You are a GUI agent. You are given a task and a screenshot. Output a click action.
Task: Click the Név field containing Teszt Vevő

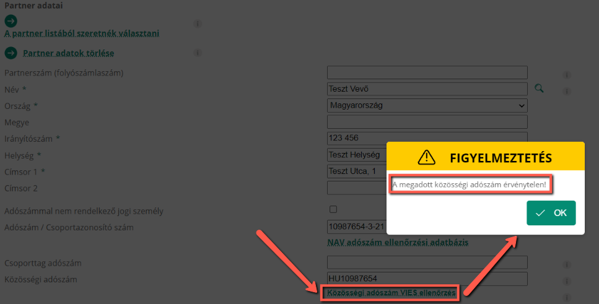tap(427, 89)
